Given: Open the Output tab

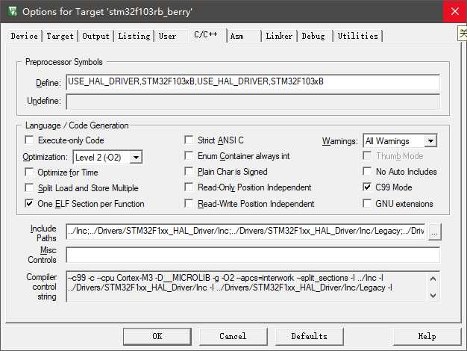Looking at the screenshot, I should tap(95, 36).
